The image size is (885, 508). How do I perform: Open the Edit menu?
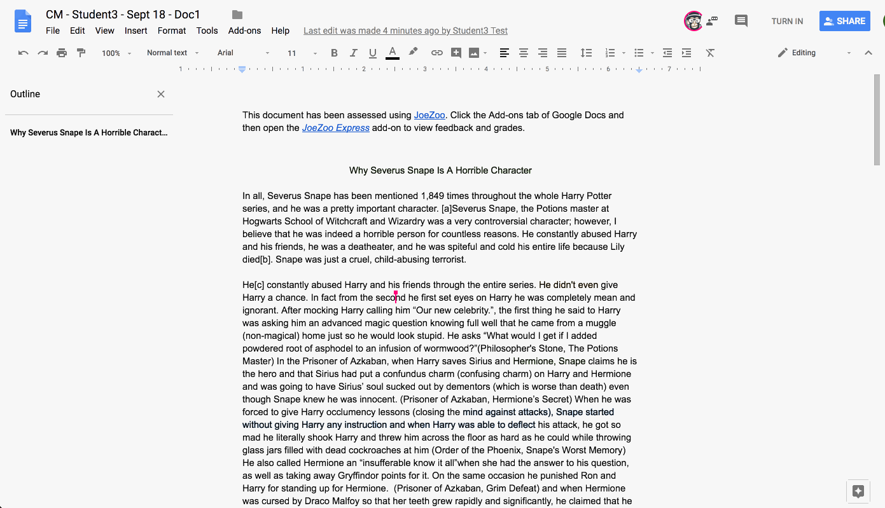(x=78, y=31)
